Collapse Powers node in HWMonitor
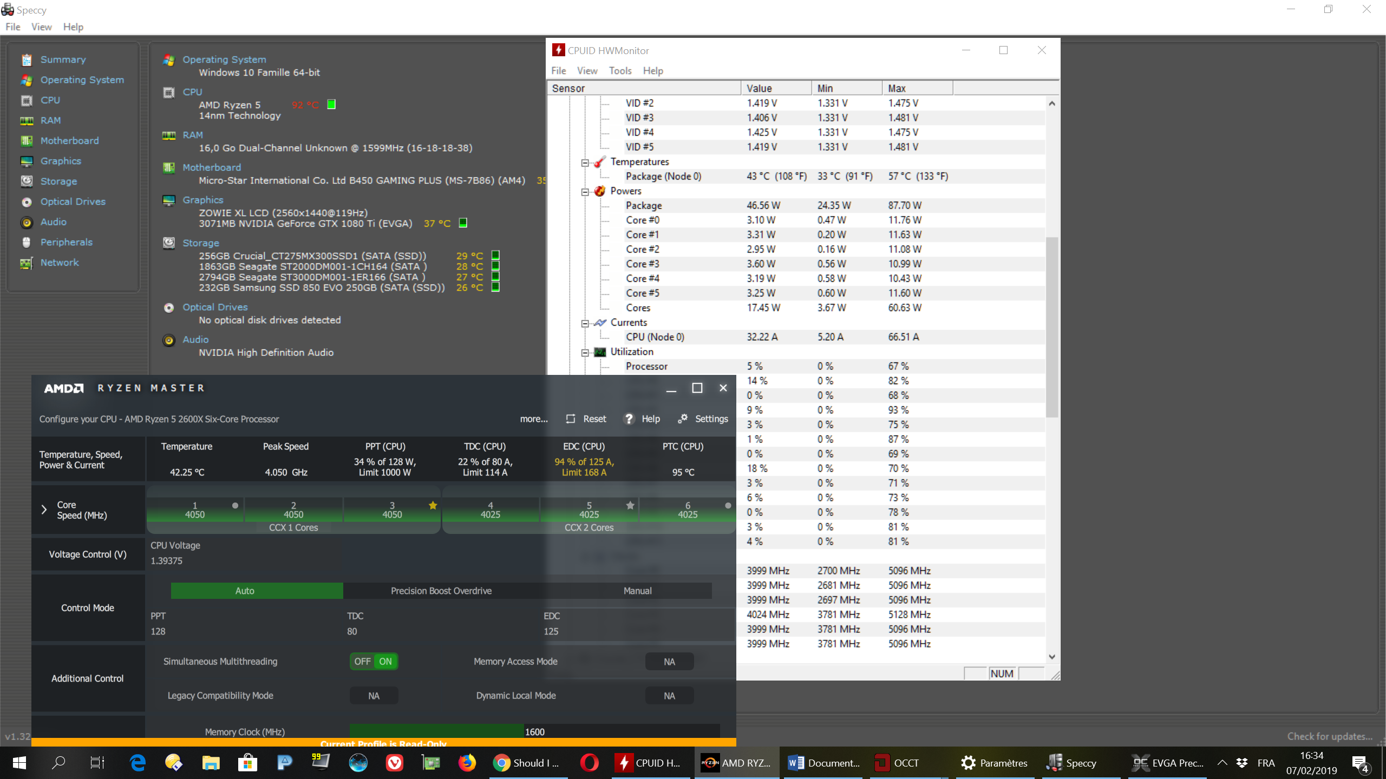Screen dimensions: 1386x779 pos(585,192)
